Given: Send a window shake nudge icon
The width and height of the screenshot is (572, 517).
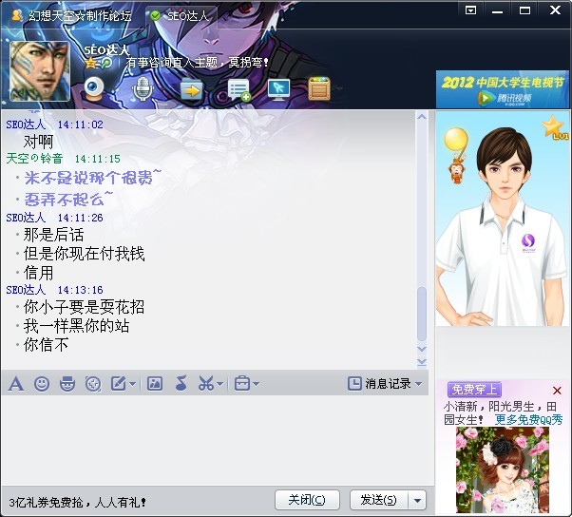Looking at the screenshot, I should pyautogui.click(x=93, y=384).
